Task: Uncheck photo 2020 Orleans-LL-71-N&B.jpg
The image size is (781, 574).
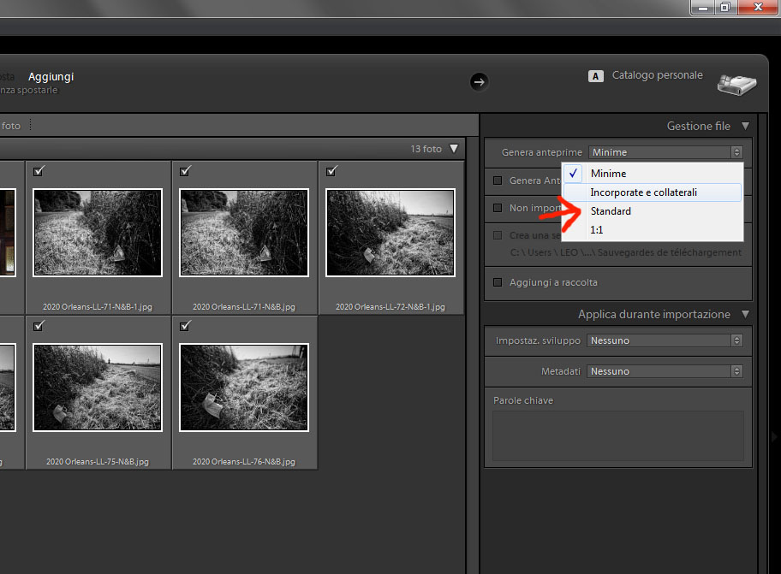Action: pos(185,171)
